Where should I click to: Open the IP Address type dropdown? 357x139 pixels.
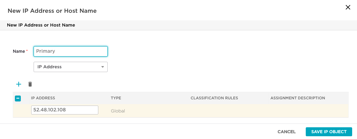(x=71, y=67)
